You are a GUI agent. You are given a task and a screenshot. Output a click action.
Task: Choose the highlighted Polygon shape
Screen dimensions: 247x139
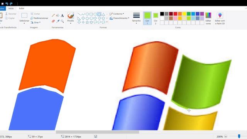[x=99, y=14]
